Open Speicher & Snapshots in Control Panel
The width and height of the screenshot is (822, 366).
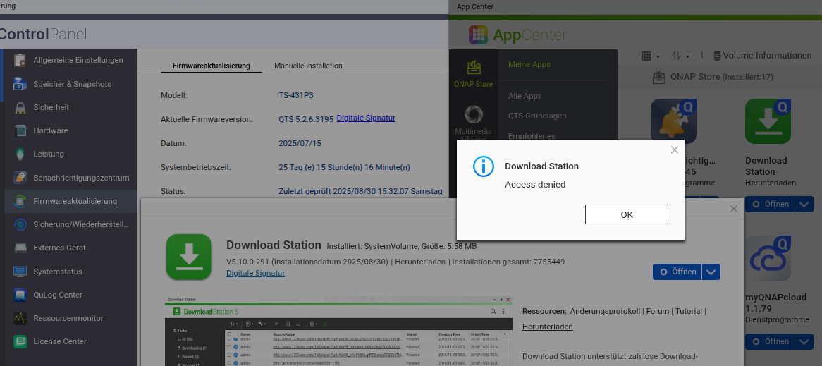(x=70, y=84)
